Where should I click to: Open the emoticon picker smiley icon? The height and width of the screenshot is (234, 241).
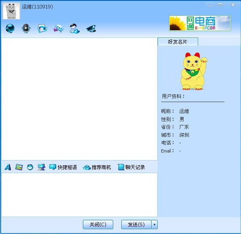(30, 167)
